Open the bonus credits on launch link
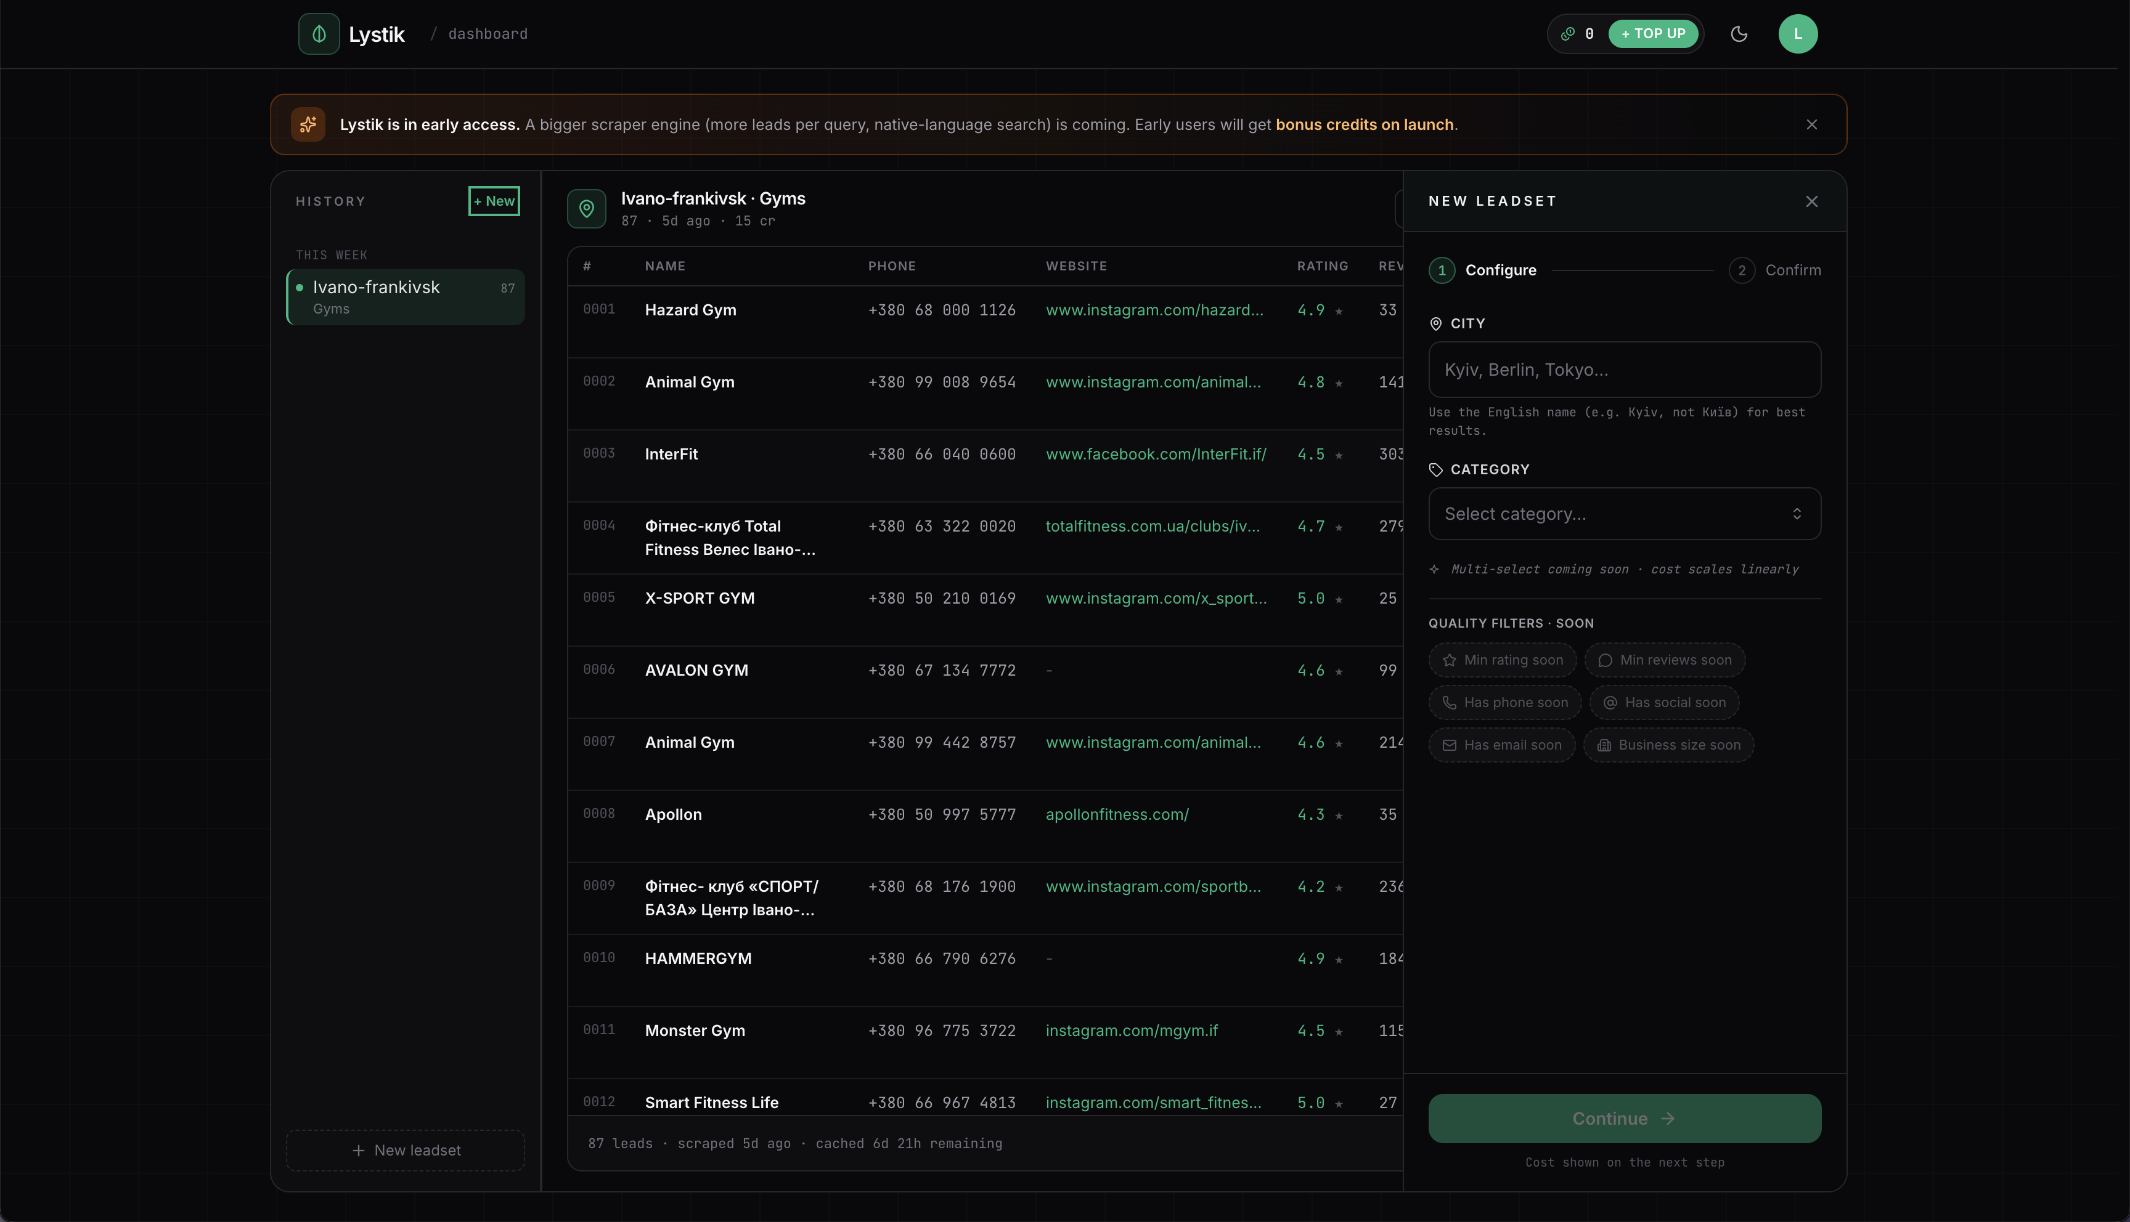2130x1222 pixels. (x=1365, y=124)
